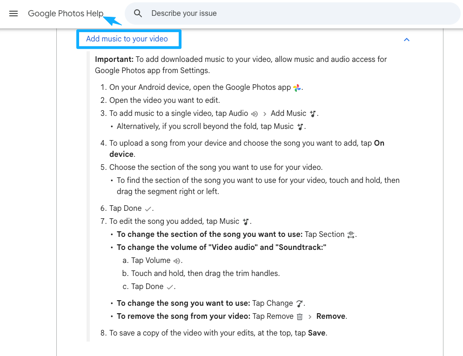Click the text 'Open the video you want to edit.'
This screenshot has width=463, height=356.
[x=164, y=101]
